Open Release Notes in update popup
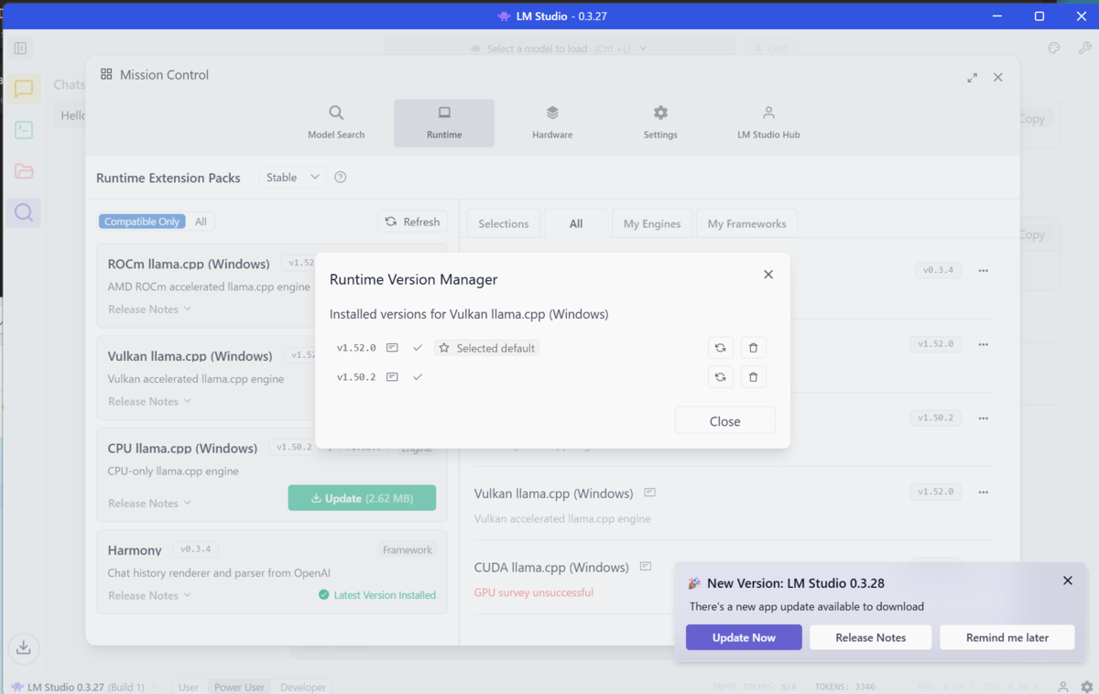 (871, 637)
